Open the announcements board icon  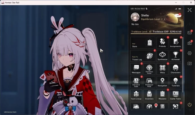point(190,43)
